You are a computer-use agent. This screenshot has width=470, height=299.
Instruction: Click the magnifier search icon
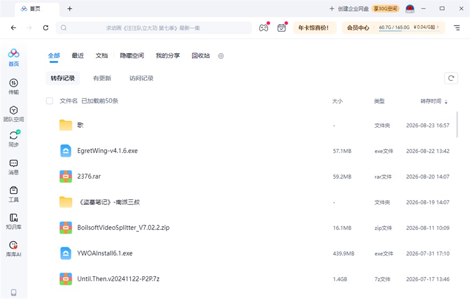pyautogui.click(x=64, y=28)
